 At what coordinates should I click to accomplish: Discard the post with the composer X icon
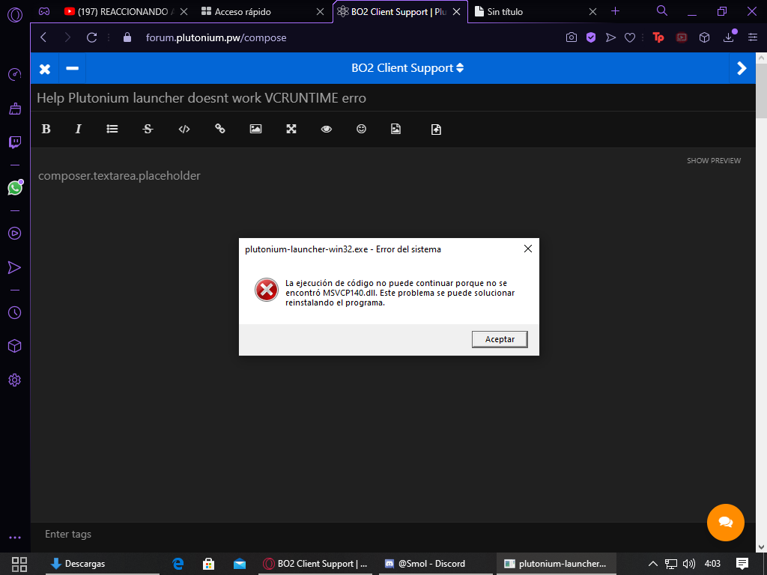point(44,69)
